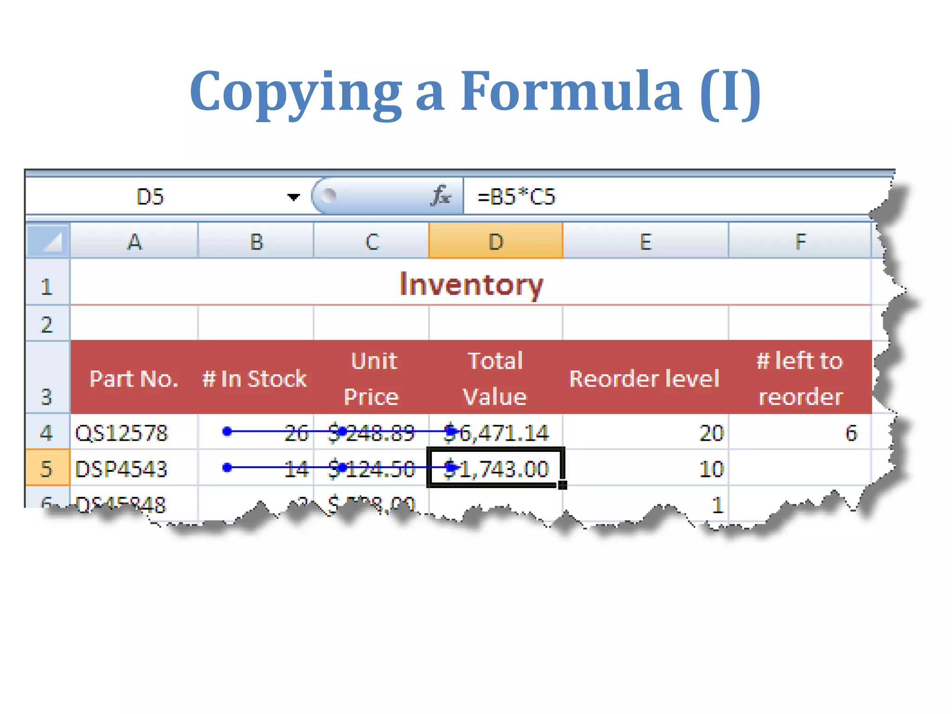This screenshot has width=952, height=714.
Task: Select column C header
Action: pos(371,241)
